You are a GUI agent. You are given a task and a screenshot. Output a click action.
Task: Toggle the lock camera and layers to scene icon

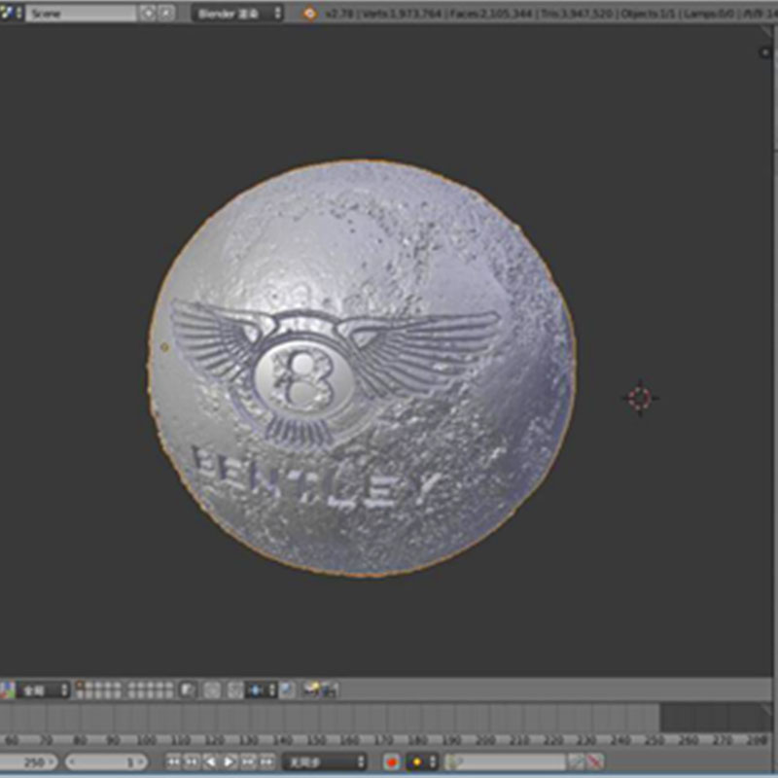187,690
